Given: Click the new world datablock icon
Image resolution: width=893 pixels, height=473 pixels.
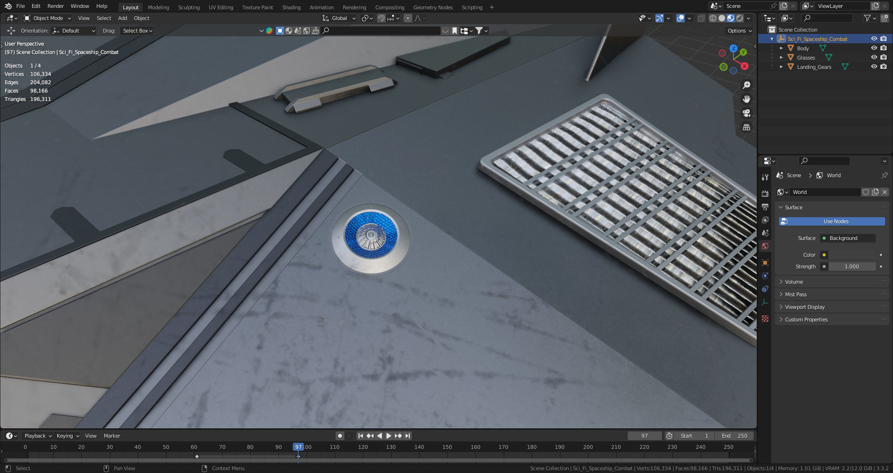Looking at the screenshot, I should (875, 192).
